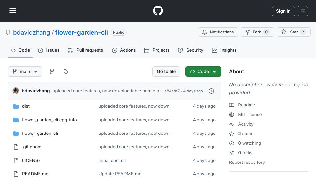Open the dist folder
This screenshot has width=316, height=178.
click(x=26, y=106)
